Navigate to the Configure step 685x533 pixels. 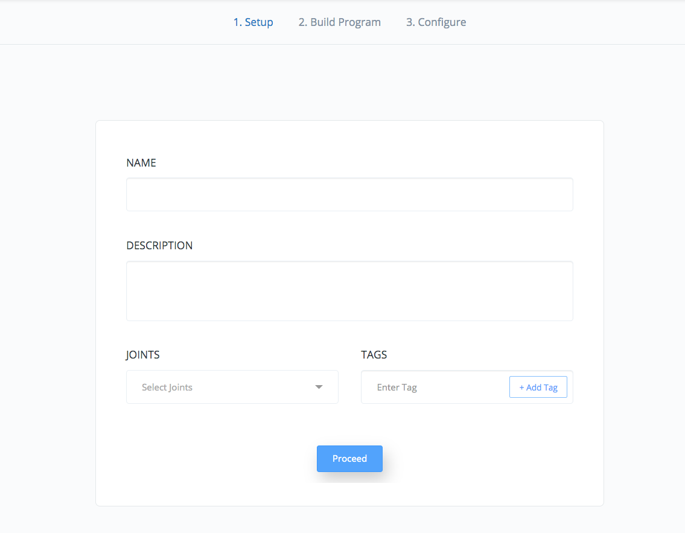(x=436, y=22)
